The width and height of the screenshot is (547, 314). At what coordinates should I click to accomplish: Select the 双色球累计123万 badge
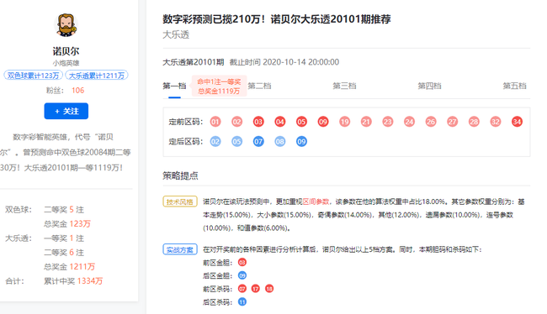[x=33, y=76]
